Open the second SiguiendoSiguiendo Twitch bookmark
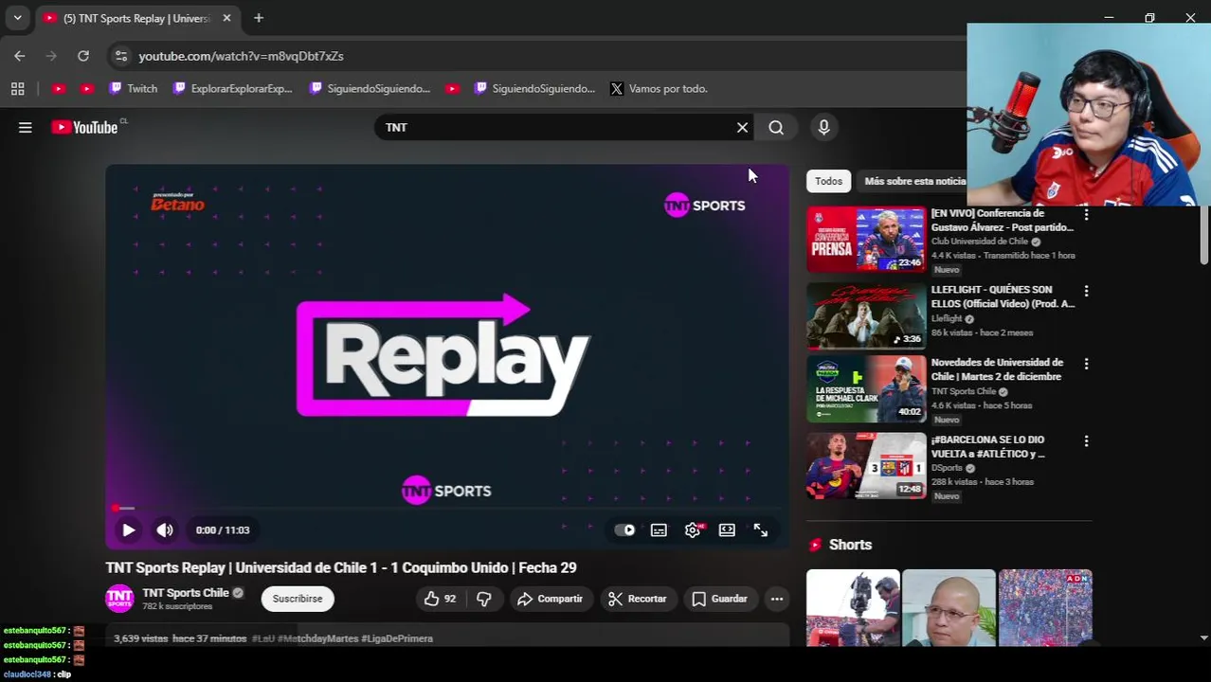Screen dimensions: 1211x682 [x=534, y=88]
